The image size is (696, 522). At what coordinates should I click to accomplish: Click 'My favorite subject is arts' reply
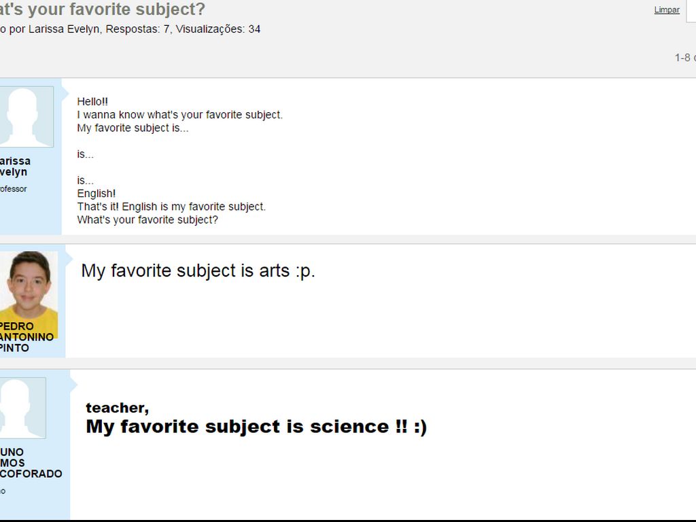pos(198,271)
